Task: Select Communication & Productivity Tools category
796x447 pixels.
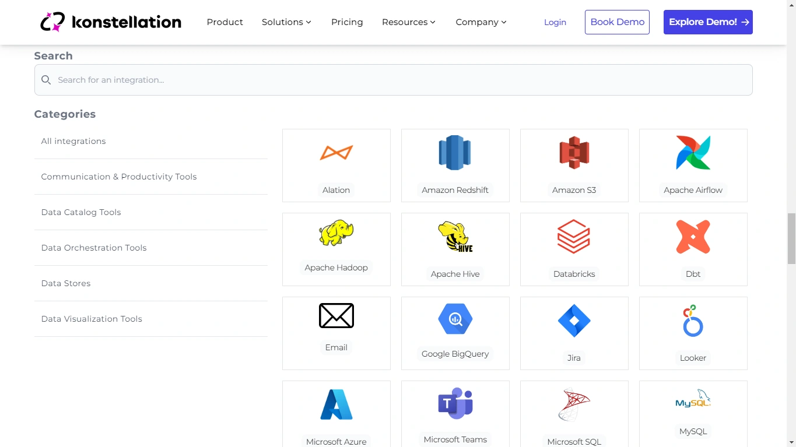Action: point(151,177)
